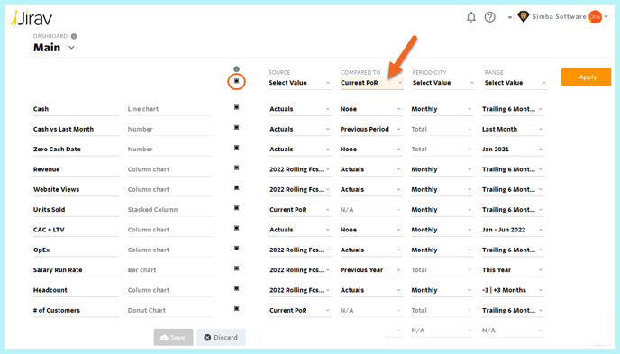Screen dimensions: 620x354
Task: Toggle the checkbox for Cash vs Last Month
Action: pos(236,128)
